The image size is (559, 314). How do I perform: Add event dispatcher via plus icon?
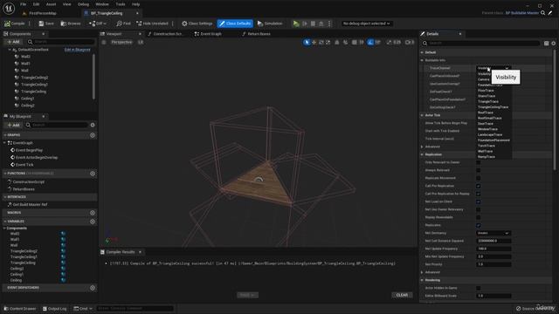[x=93, y=288]
